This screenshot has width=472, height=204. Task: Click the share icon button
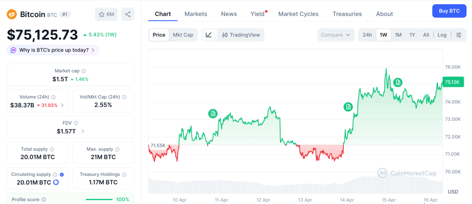point(128,14)
